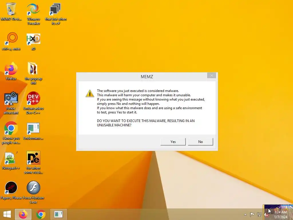Open network status tray icon

click(x=259, y=214)
